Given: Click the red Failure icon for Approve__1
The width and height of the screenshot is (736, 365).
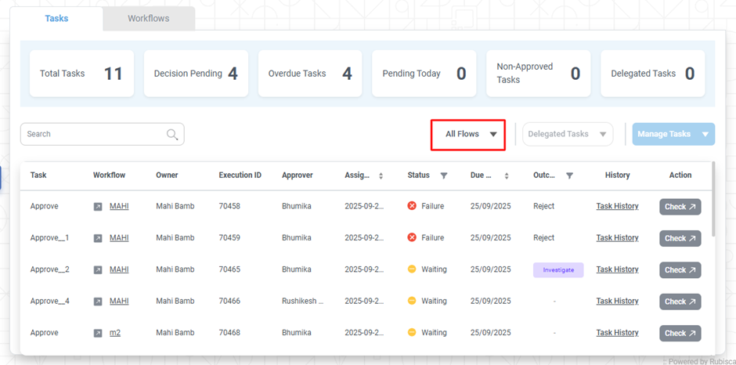Looking at the screenshot, I should [x=412, y=238].
